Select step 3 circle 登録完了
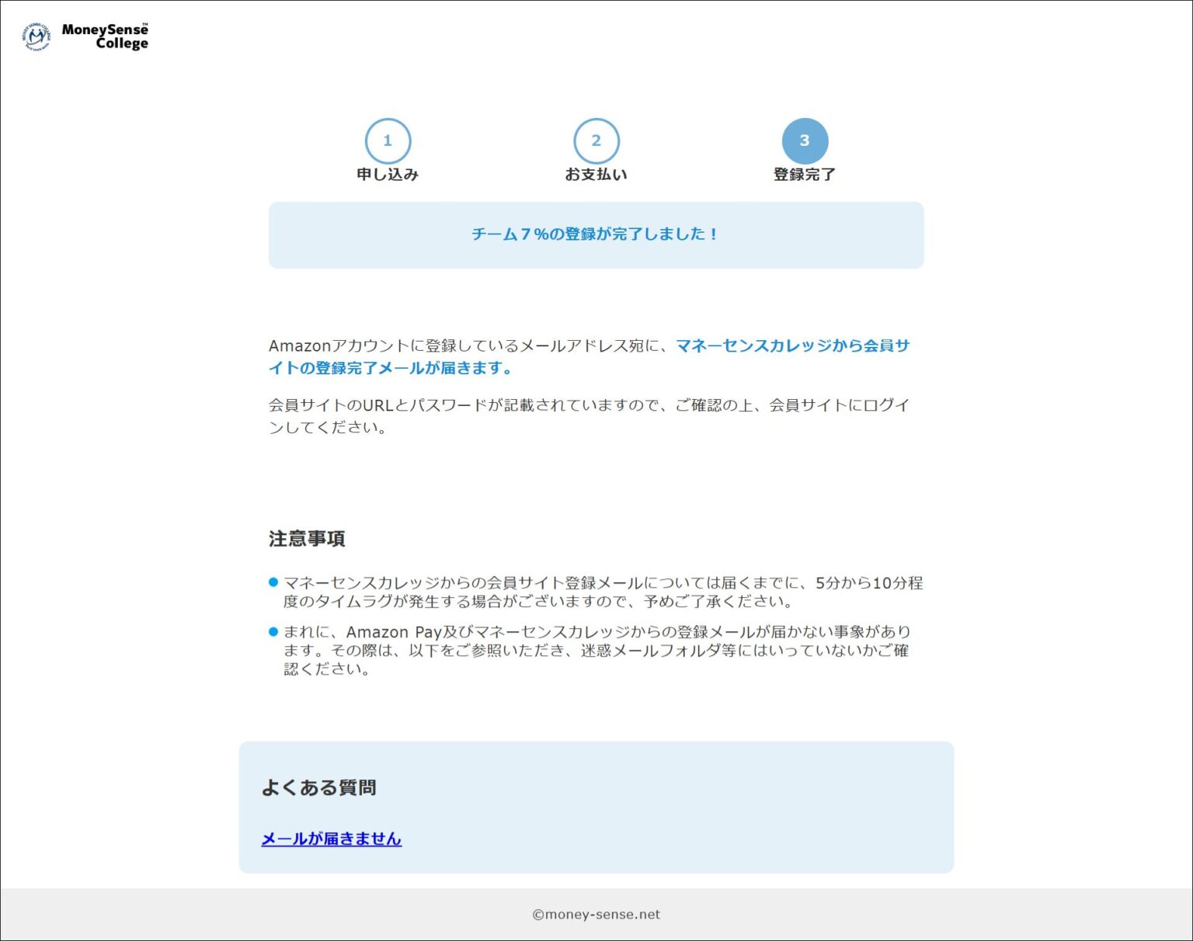Screen dimensions: 1193x941 tap(805, 141)
